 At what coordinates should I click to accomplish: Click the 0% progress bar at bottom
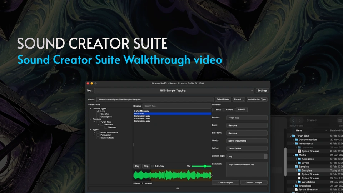(178, 188)
